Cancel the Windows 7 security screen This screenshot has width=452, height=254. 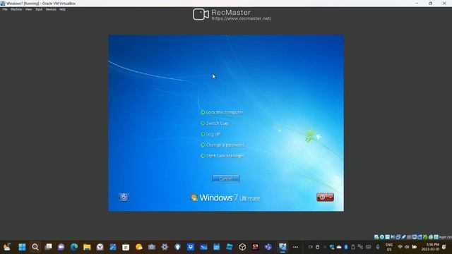tap(226, 179)
